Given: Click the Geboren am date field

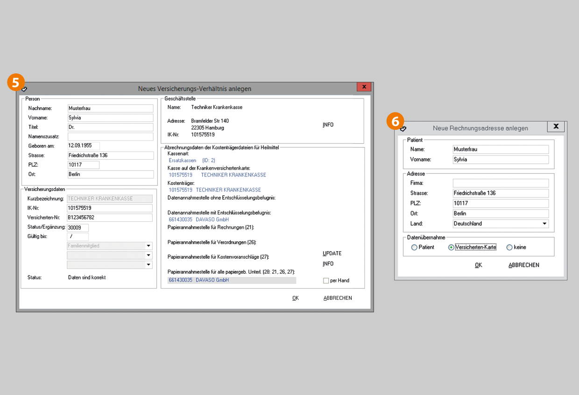Looking at the screenshot, I should pyautogui.click(x=84, y=146).
